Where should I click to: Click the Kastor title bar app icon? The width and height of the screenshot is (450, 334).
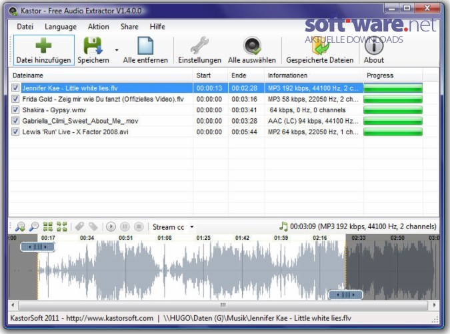click(x=13, y=11)
